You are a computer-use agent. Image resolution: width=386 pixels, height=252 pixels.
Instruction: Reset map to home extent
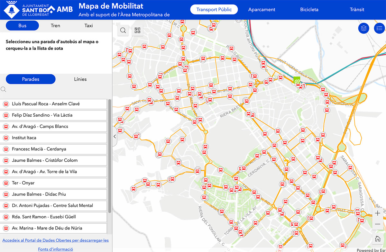[378, 239]
